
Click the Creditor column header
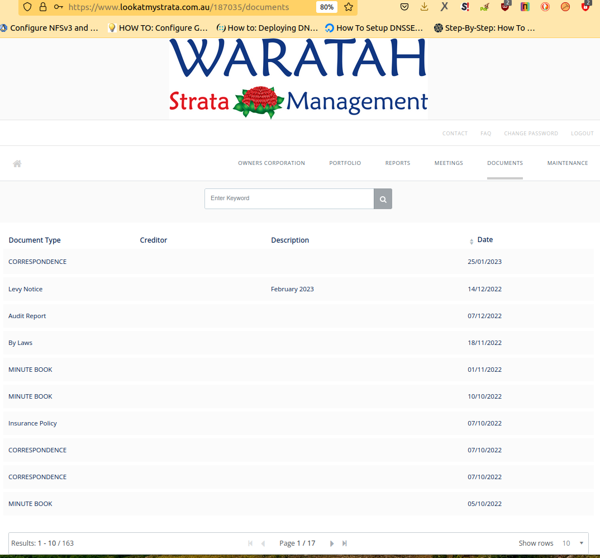(x=154, y=240)
